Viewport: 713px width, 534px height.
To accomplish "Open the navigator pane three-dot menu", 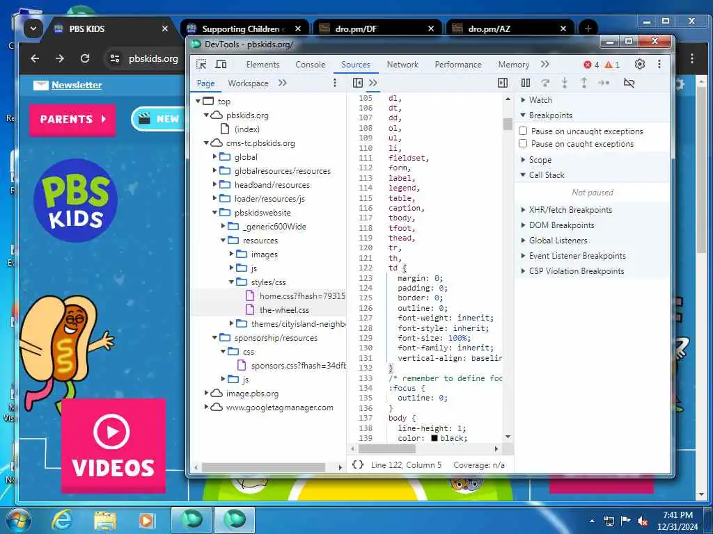I will click(335, 83).
